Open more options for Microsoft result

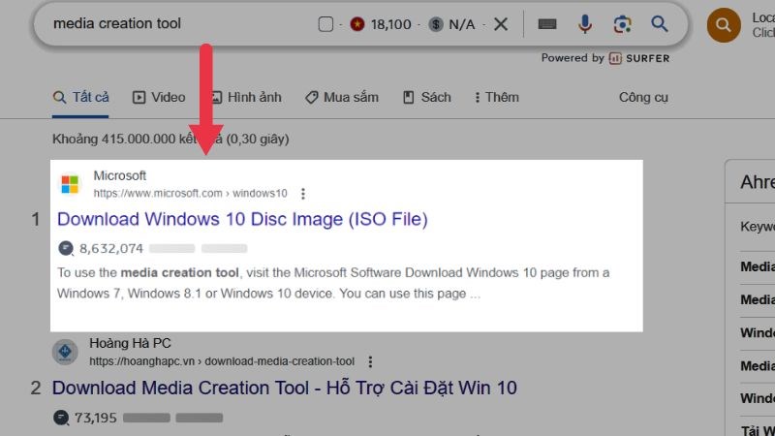(303, 193)
